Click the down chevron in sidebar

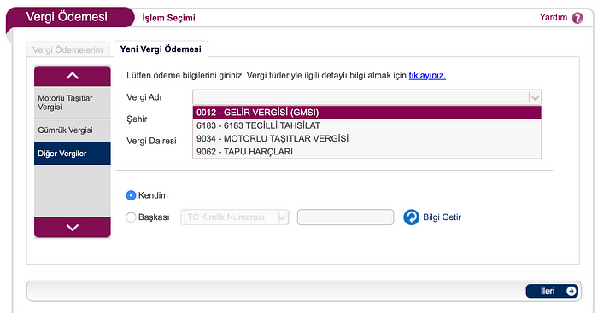[x=73, y=228]
